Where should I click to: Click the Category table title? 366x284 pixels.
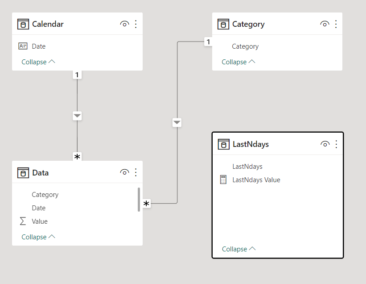248,24
